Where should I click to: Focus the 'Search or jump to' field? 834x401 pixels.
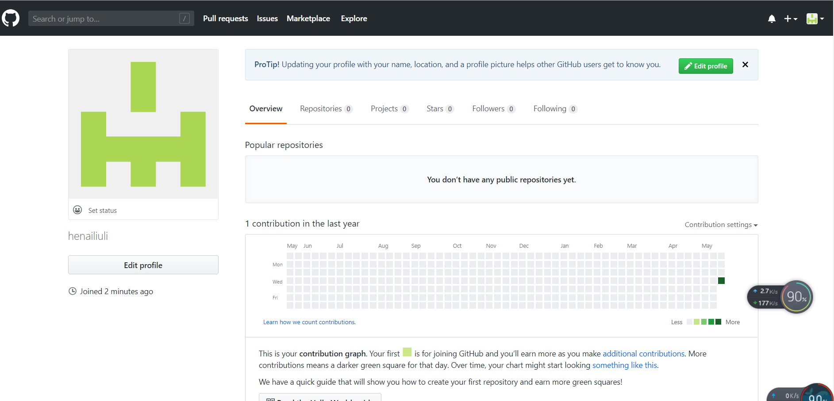104,19
